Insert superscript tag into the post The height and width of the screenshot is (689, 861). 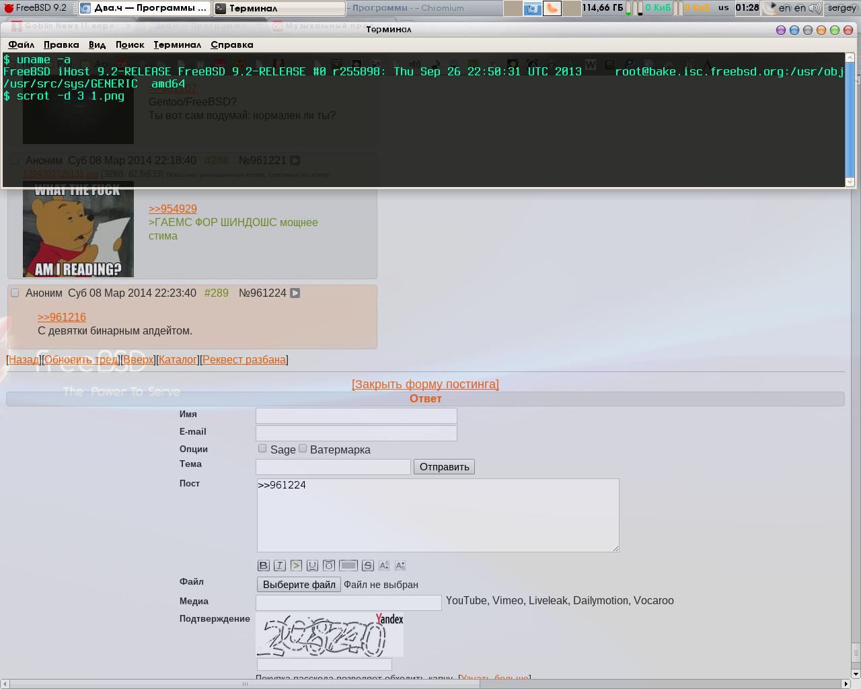(x=384, y=566)
